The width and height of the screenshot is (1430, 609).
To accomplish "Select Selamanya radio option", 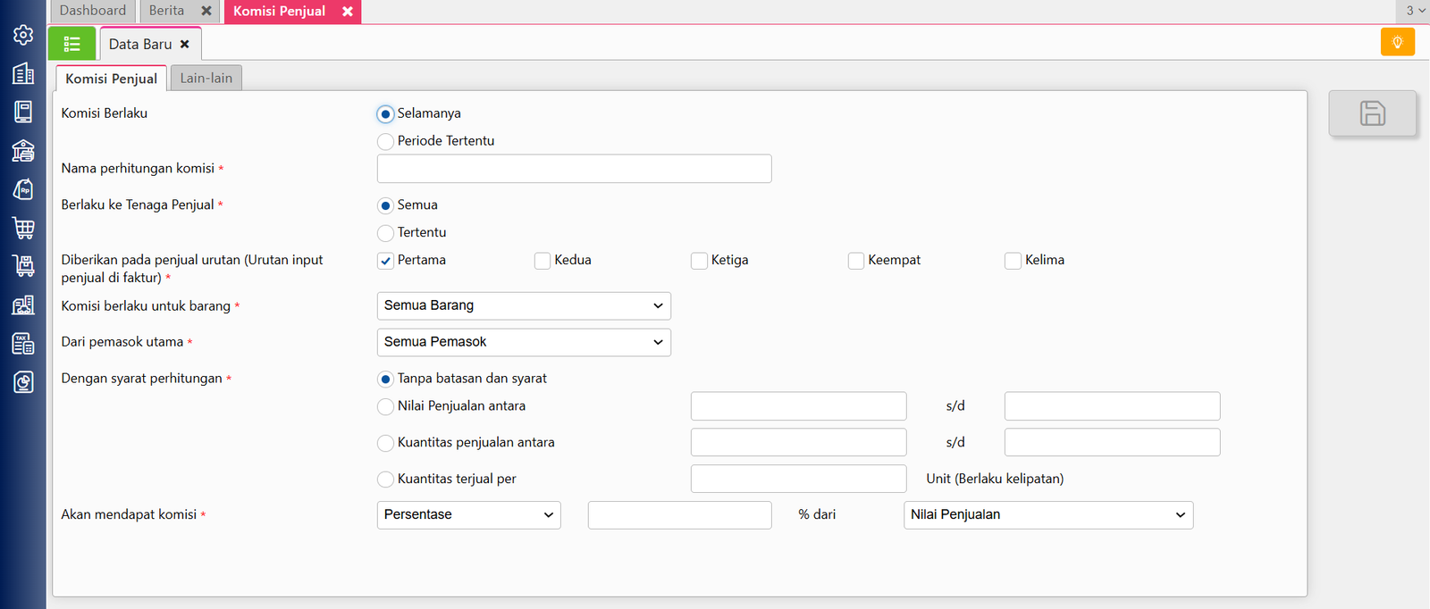I will click(385, 113).
